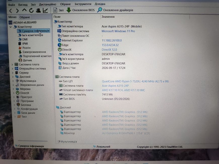Click the Forward navigation arrow
Screen dimensions: 219x164
click(x=17, y=11)
